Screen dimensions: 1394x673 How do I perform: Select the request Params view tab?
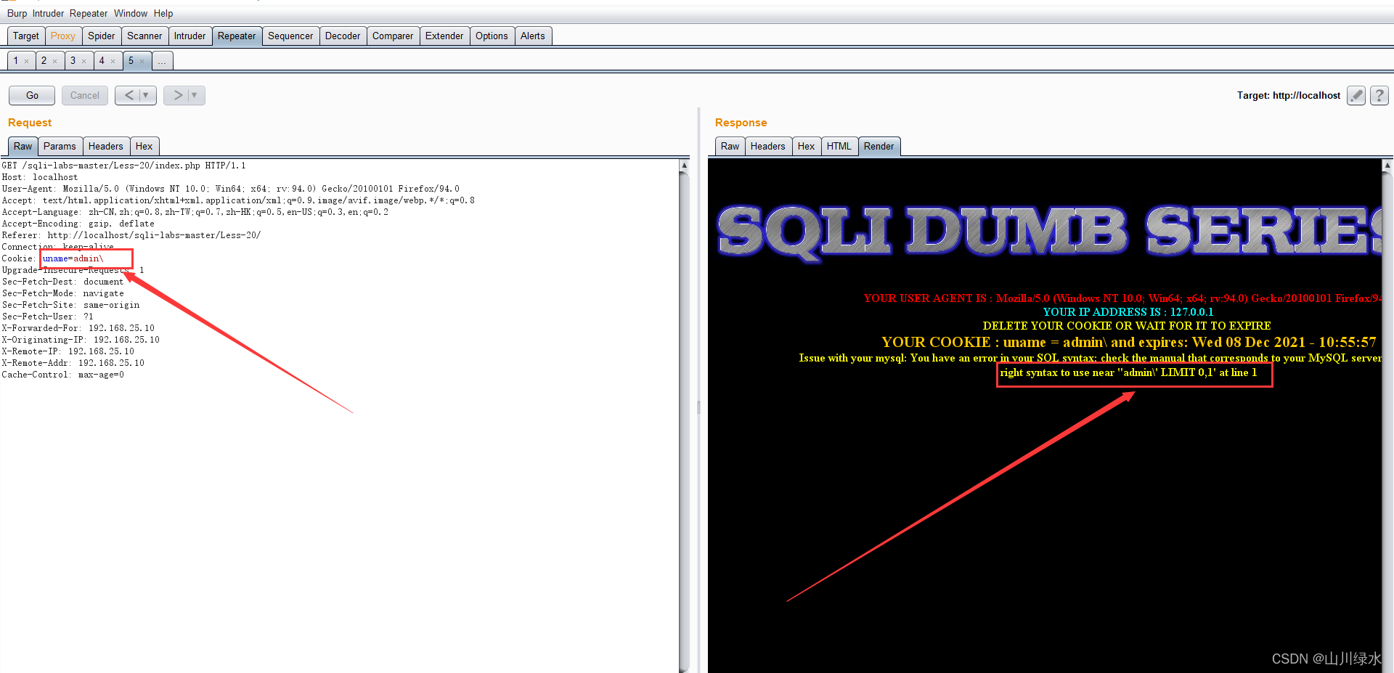tap(60, 146)
